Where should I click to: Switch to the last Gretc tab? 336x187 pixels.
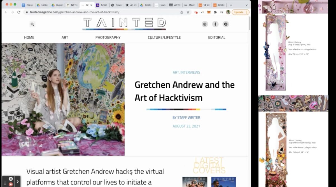click(x=219, y=5)
